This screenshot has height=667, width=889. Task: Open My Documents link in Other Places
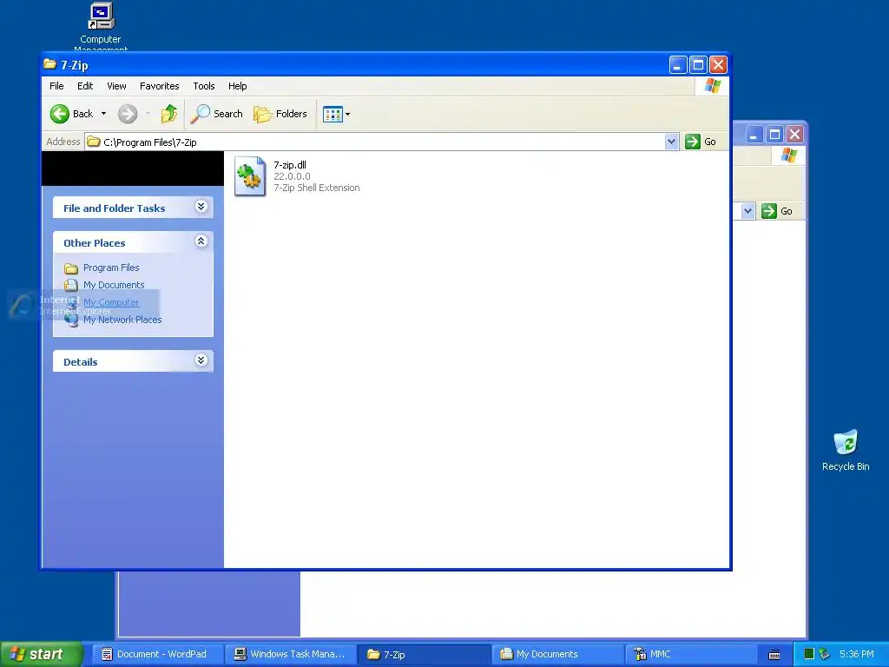click(114, 285)
